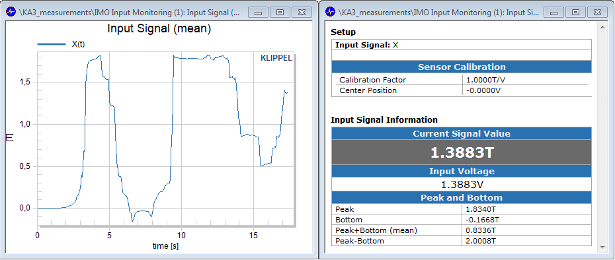Click the KLIPPEL logo in the chart
615x260 pixels.
[x=276, y=58]
